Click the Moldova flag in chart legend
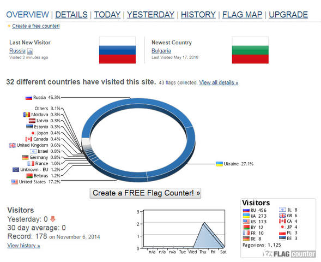The height and width of the screenshot is (262, 321). (x=27, y=115)
